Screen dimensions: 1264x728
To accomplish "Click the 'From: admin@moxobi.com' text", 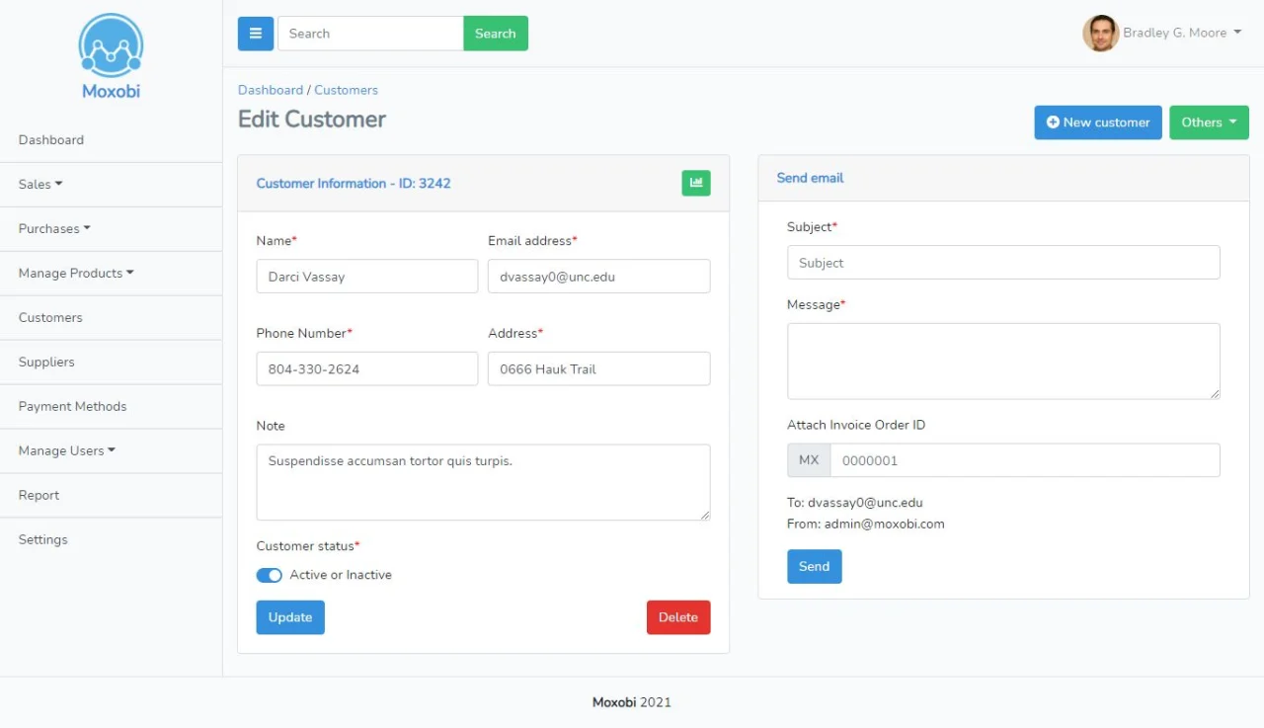I will [866, 525].
